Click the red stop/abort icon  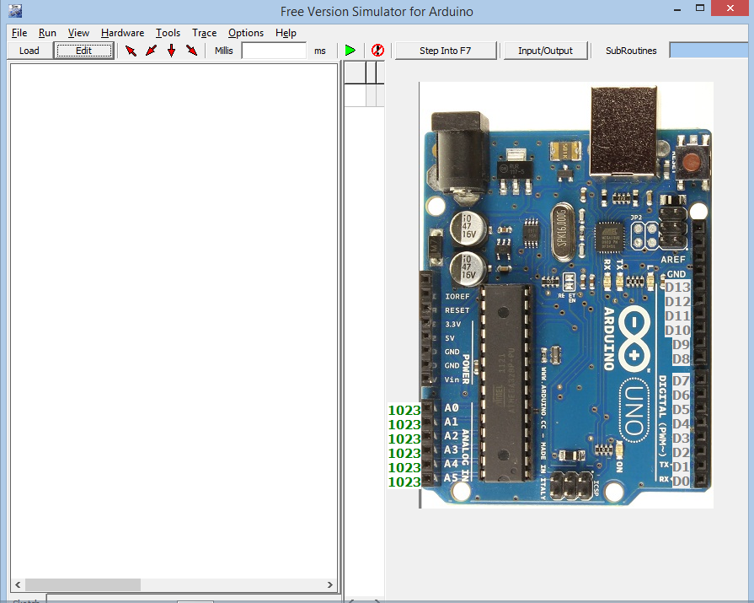[x=377, y=50]
